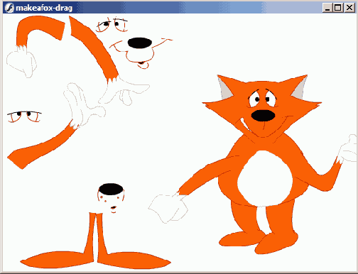This screenshot has width=358, height=274.
Task: Click the fox's eyes on its head
Action: pos(262,98)
